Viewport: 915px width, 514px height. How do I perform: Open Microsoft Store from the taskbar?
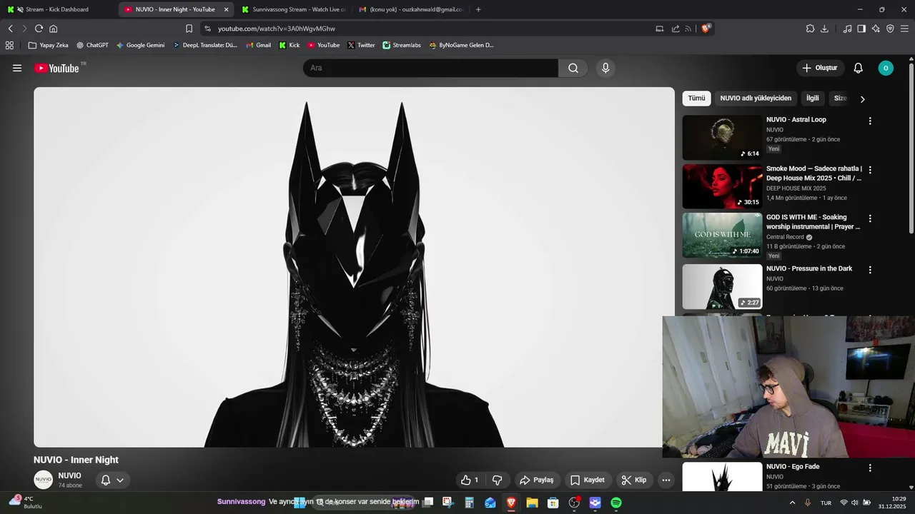553,503
